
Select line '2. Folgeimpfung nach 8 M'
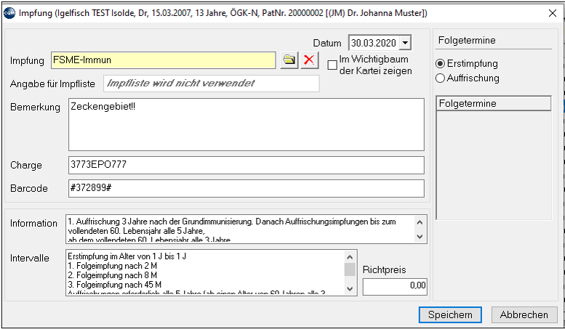(113, 276)
